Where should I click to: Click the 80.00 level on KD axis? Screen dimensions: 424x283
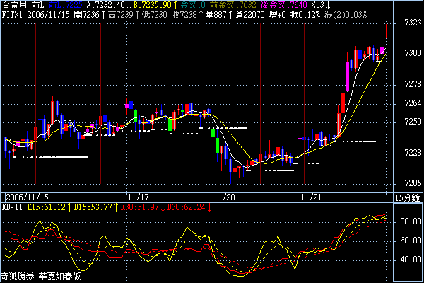(408, 221)
